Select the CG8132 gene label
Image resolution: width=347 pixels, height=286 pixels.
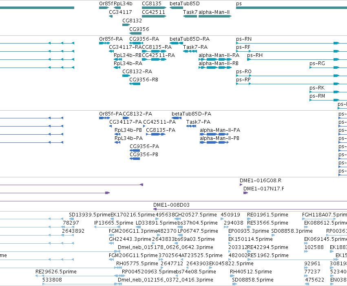(x=132, y=20)
